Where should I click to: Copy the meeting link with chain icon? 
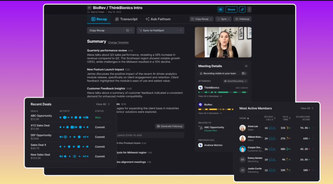[242, 9]
